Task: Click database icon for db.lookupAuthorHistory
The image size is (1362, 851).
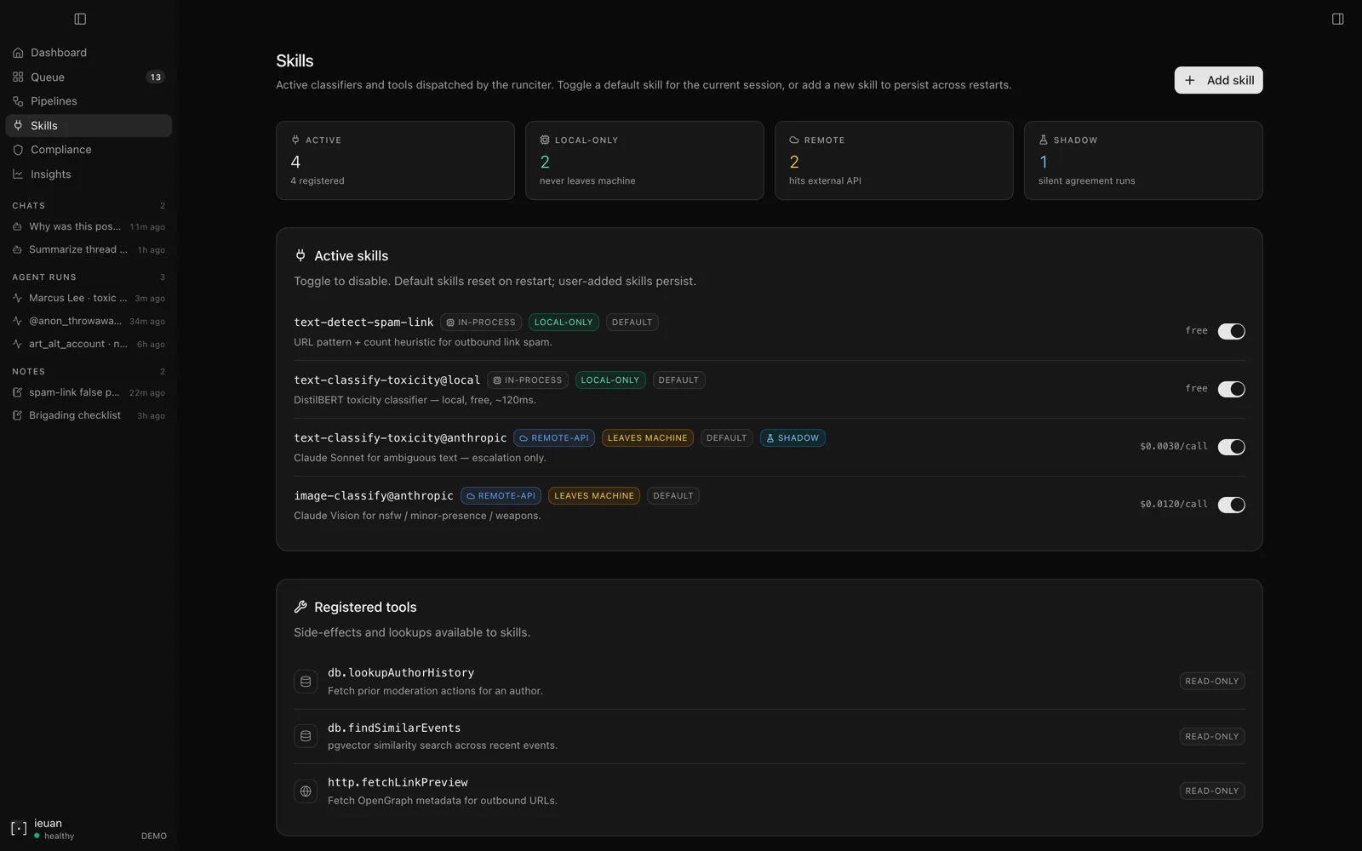Action: pos(306,681)
